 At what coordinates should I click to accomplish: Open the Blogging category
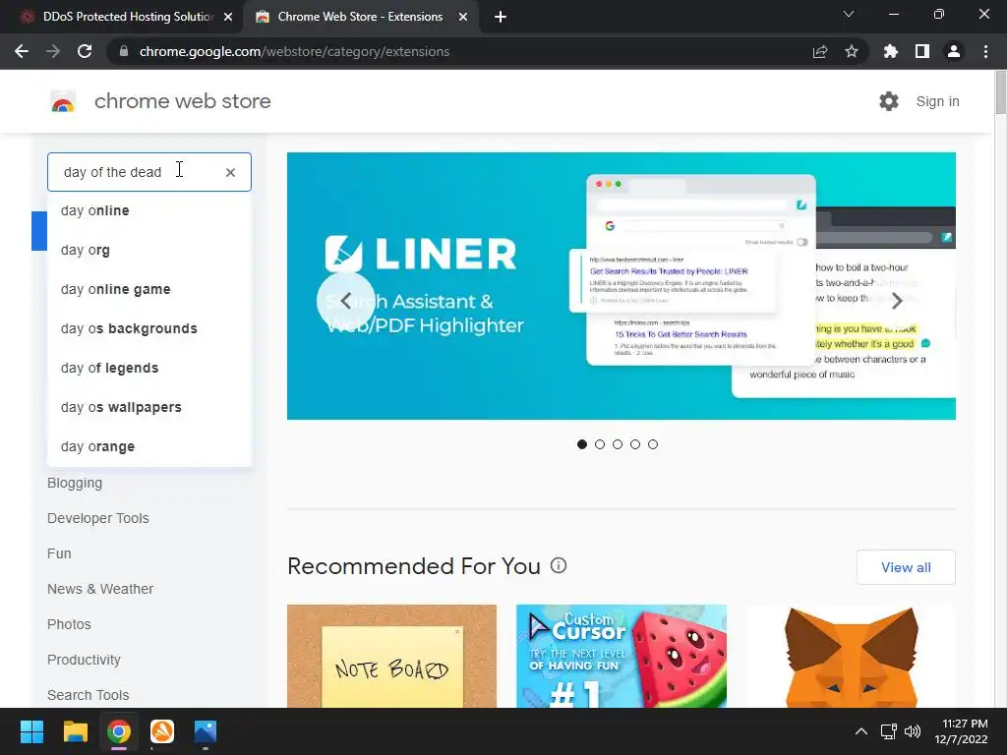(75, 483)
